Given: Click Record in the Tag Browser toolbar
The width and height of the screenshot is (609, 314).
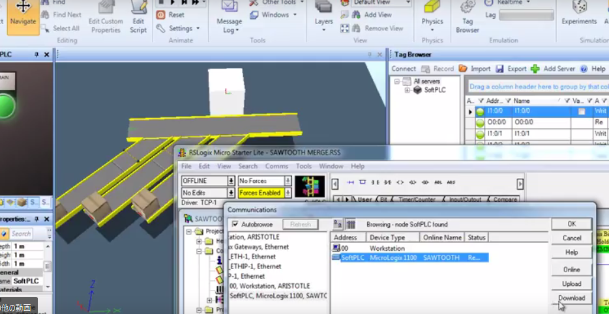Looking at the screenshot, I should pyautogui.click(x=438, y=68).
